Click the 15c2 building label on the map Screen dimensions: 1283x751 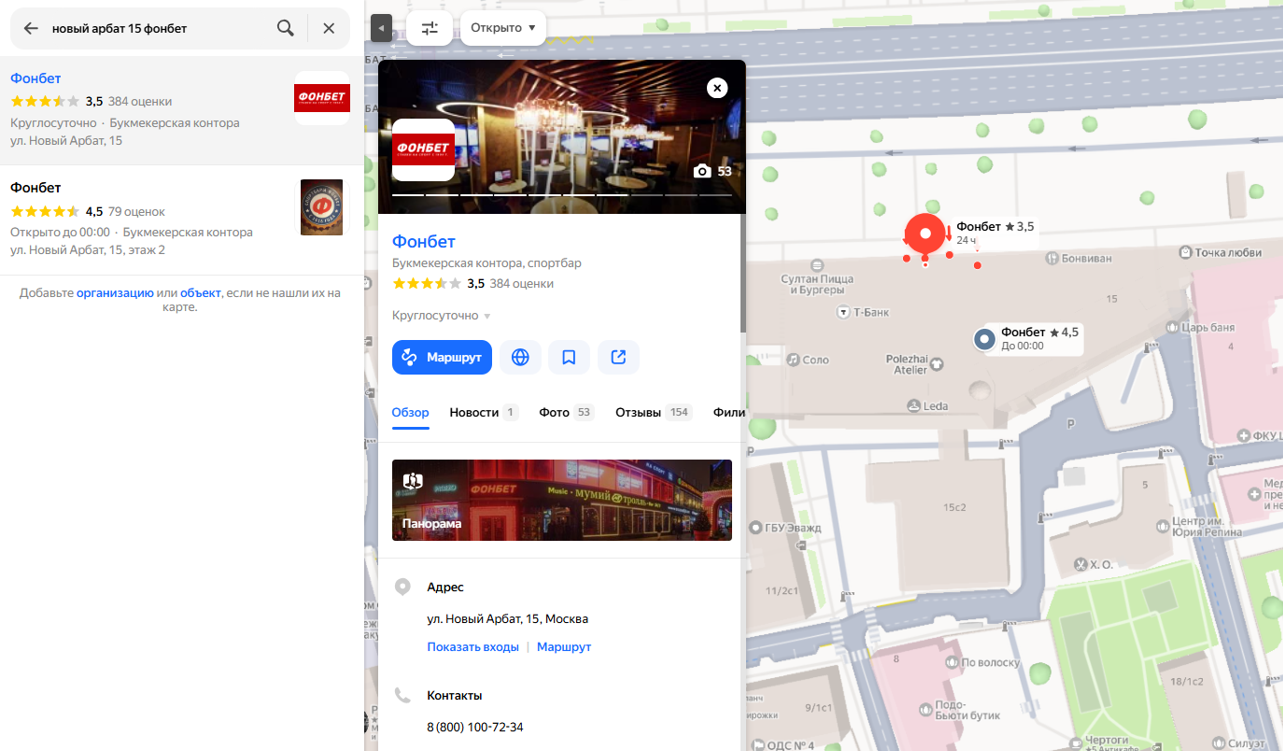click(954, 507)
